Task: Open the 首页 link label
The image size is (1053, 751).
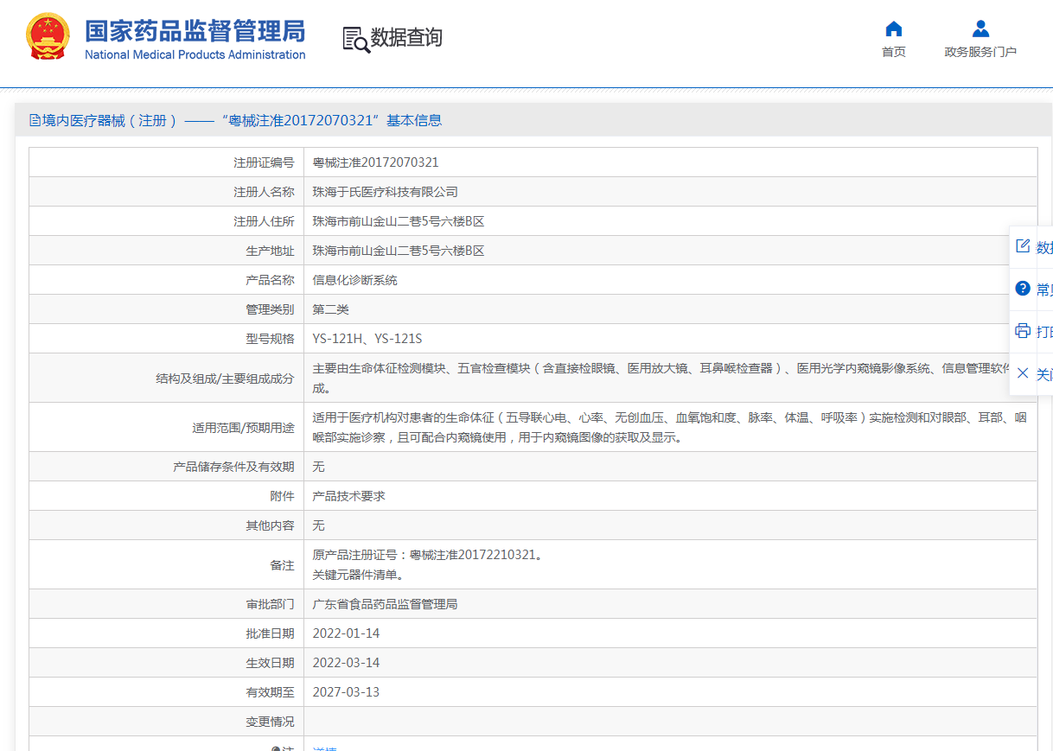Action: click(x=894, y=52)
